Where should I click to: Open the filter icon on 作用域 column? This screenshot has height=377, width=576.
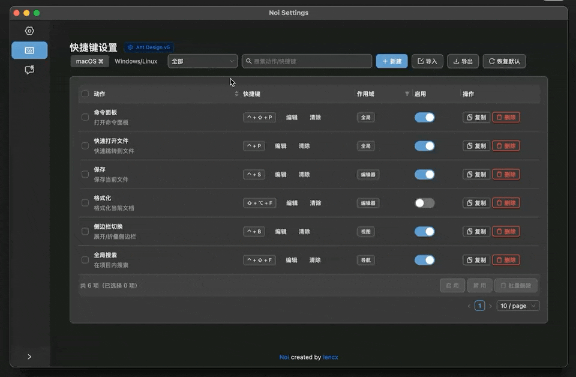407,94
